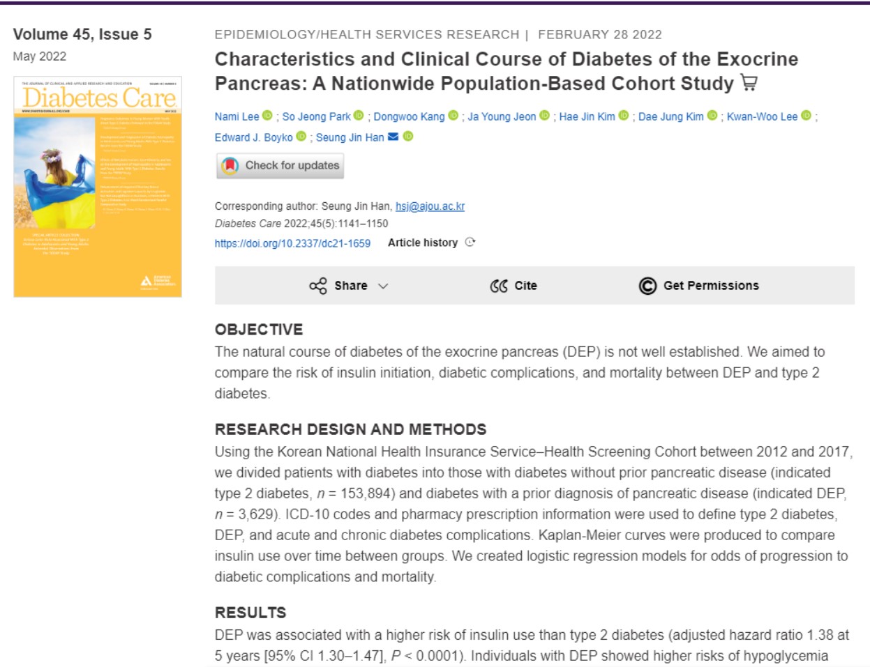The height and width of the screenshot is (667, 870).
Task: Open author Ja Young Jeon's link
Action: click(502, 116)
